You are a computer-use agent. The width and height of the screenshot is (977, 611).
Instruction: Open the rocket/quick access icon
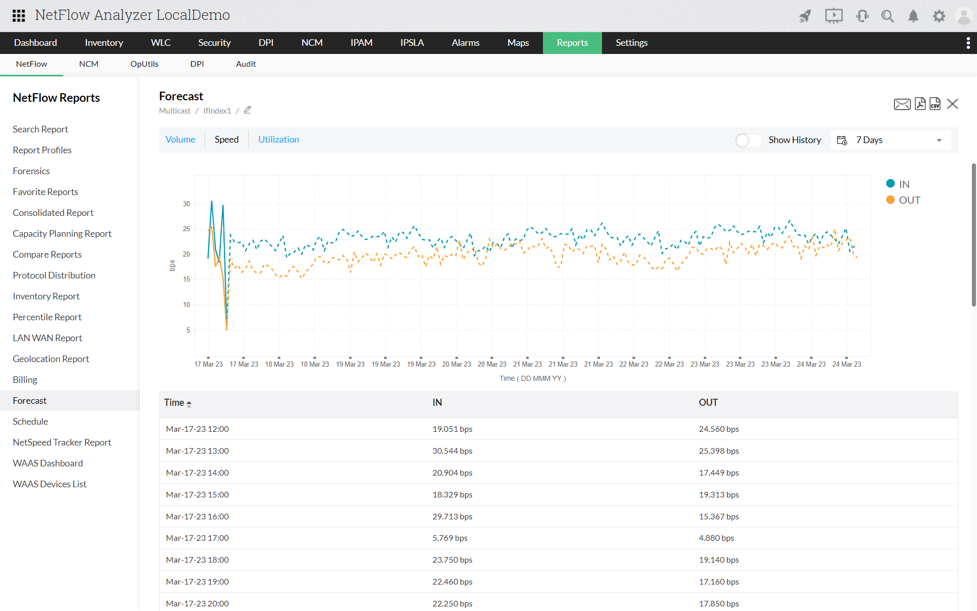(803, 14)
